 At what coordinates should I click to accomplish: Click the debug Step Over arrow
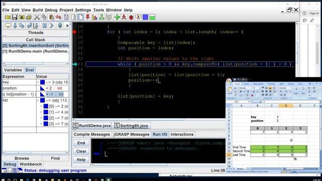click(15, 26)
